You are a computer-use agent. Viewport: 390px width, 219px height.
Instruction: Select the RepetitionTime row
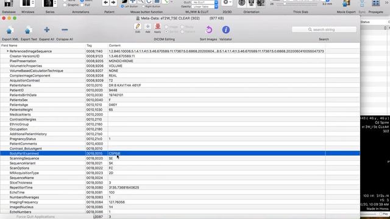(x=180, y=187)
